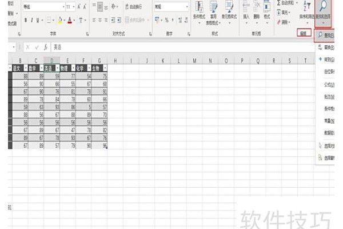Align cell text left
The height and width of the screenshot is (229, 343).
coord(94,20)
